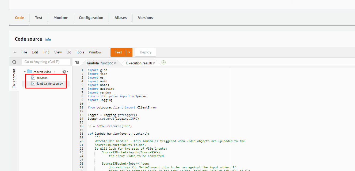
Task: Open the Info link beside Code source
Action: click(48, 40)
